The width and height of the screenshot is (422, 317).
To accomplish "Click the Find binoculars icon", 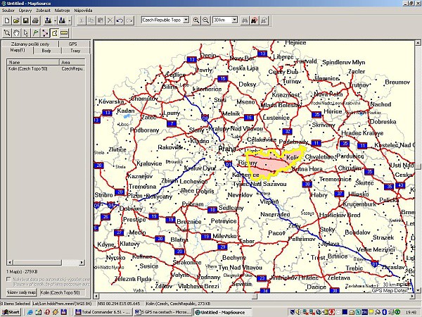I will [245, 20].
